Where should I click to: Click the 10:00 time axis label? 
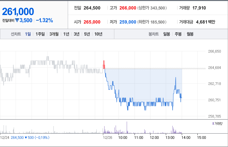123,138
